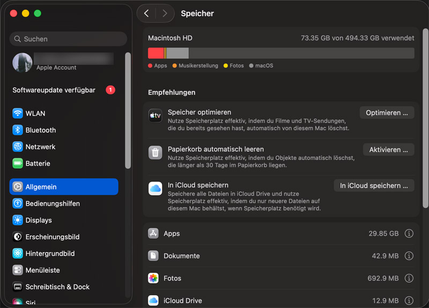This screenshot has height=308, width=429.
Task: Click the Dokumente file icon
Action: (x=153, y=256)
